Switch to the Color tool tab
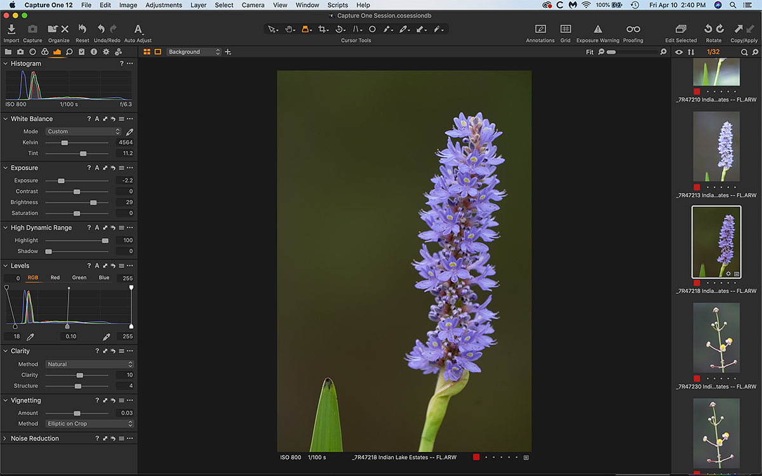762x476 pixels. (44, 52)
